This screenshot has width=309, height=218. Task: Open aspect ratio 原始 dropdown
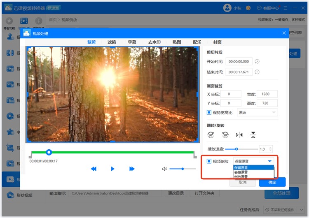click(257, 112)
